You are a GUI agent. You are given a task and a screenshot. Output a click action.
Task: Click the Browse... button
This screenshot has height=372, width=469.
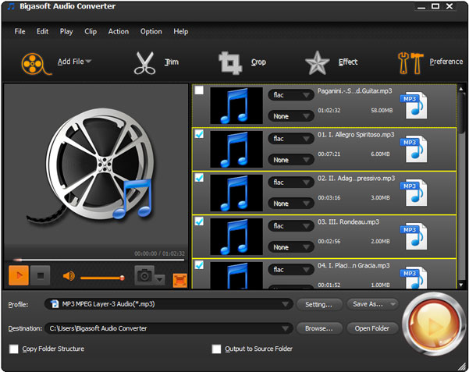tap(319, 328)
